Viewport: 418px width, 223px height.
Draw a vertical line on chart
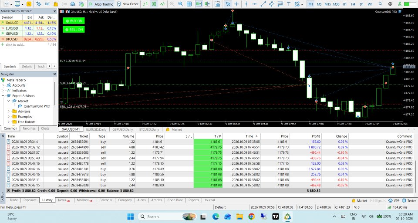[246, 4]
